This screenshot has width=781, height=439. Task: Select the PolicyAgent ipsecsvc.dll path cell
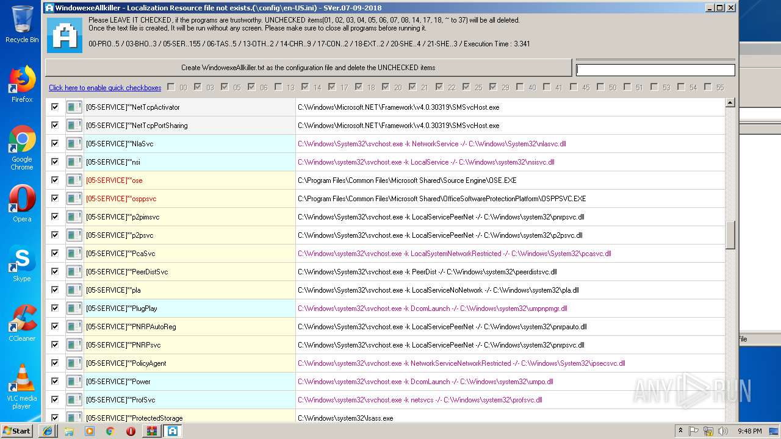(x=510, y=363)
